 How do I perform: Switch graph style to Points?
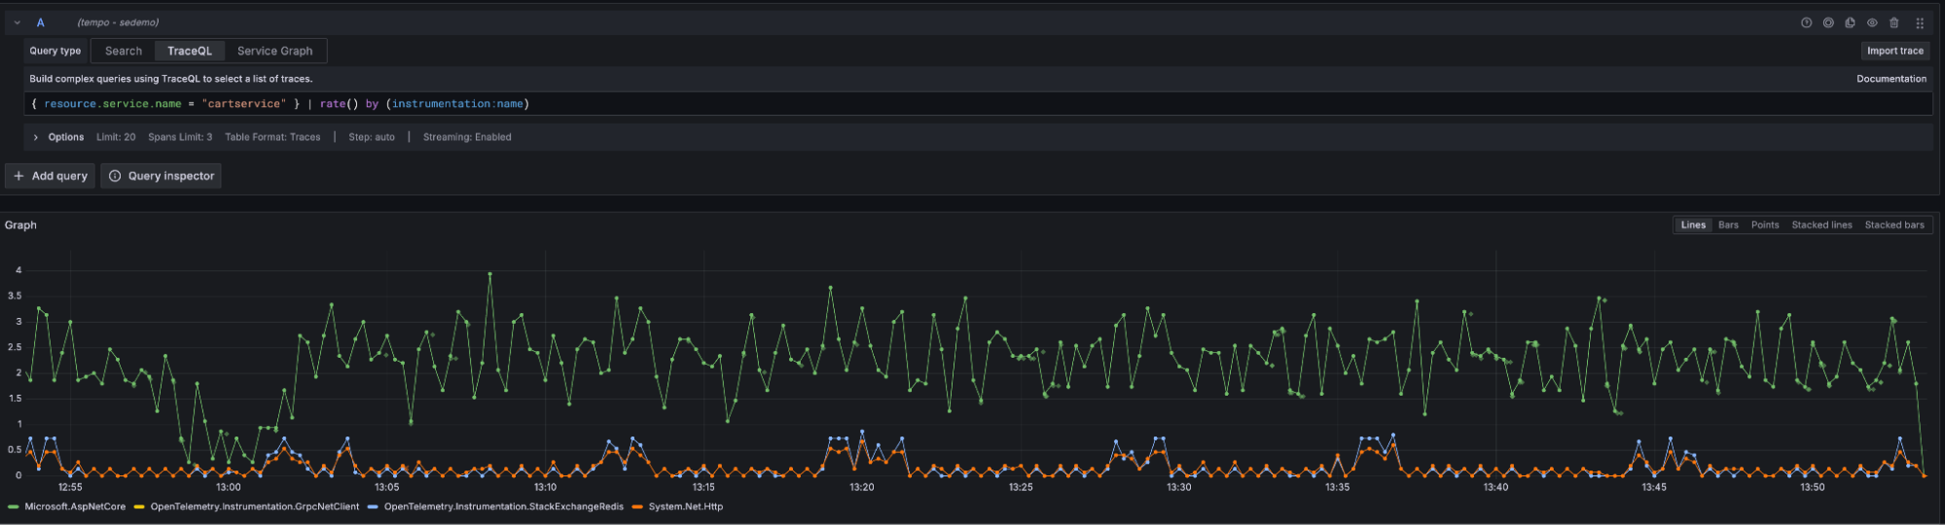click(1765, 225)
